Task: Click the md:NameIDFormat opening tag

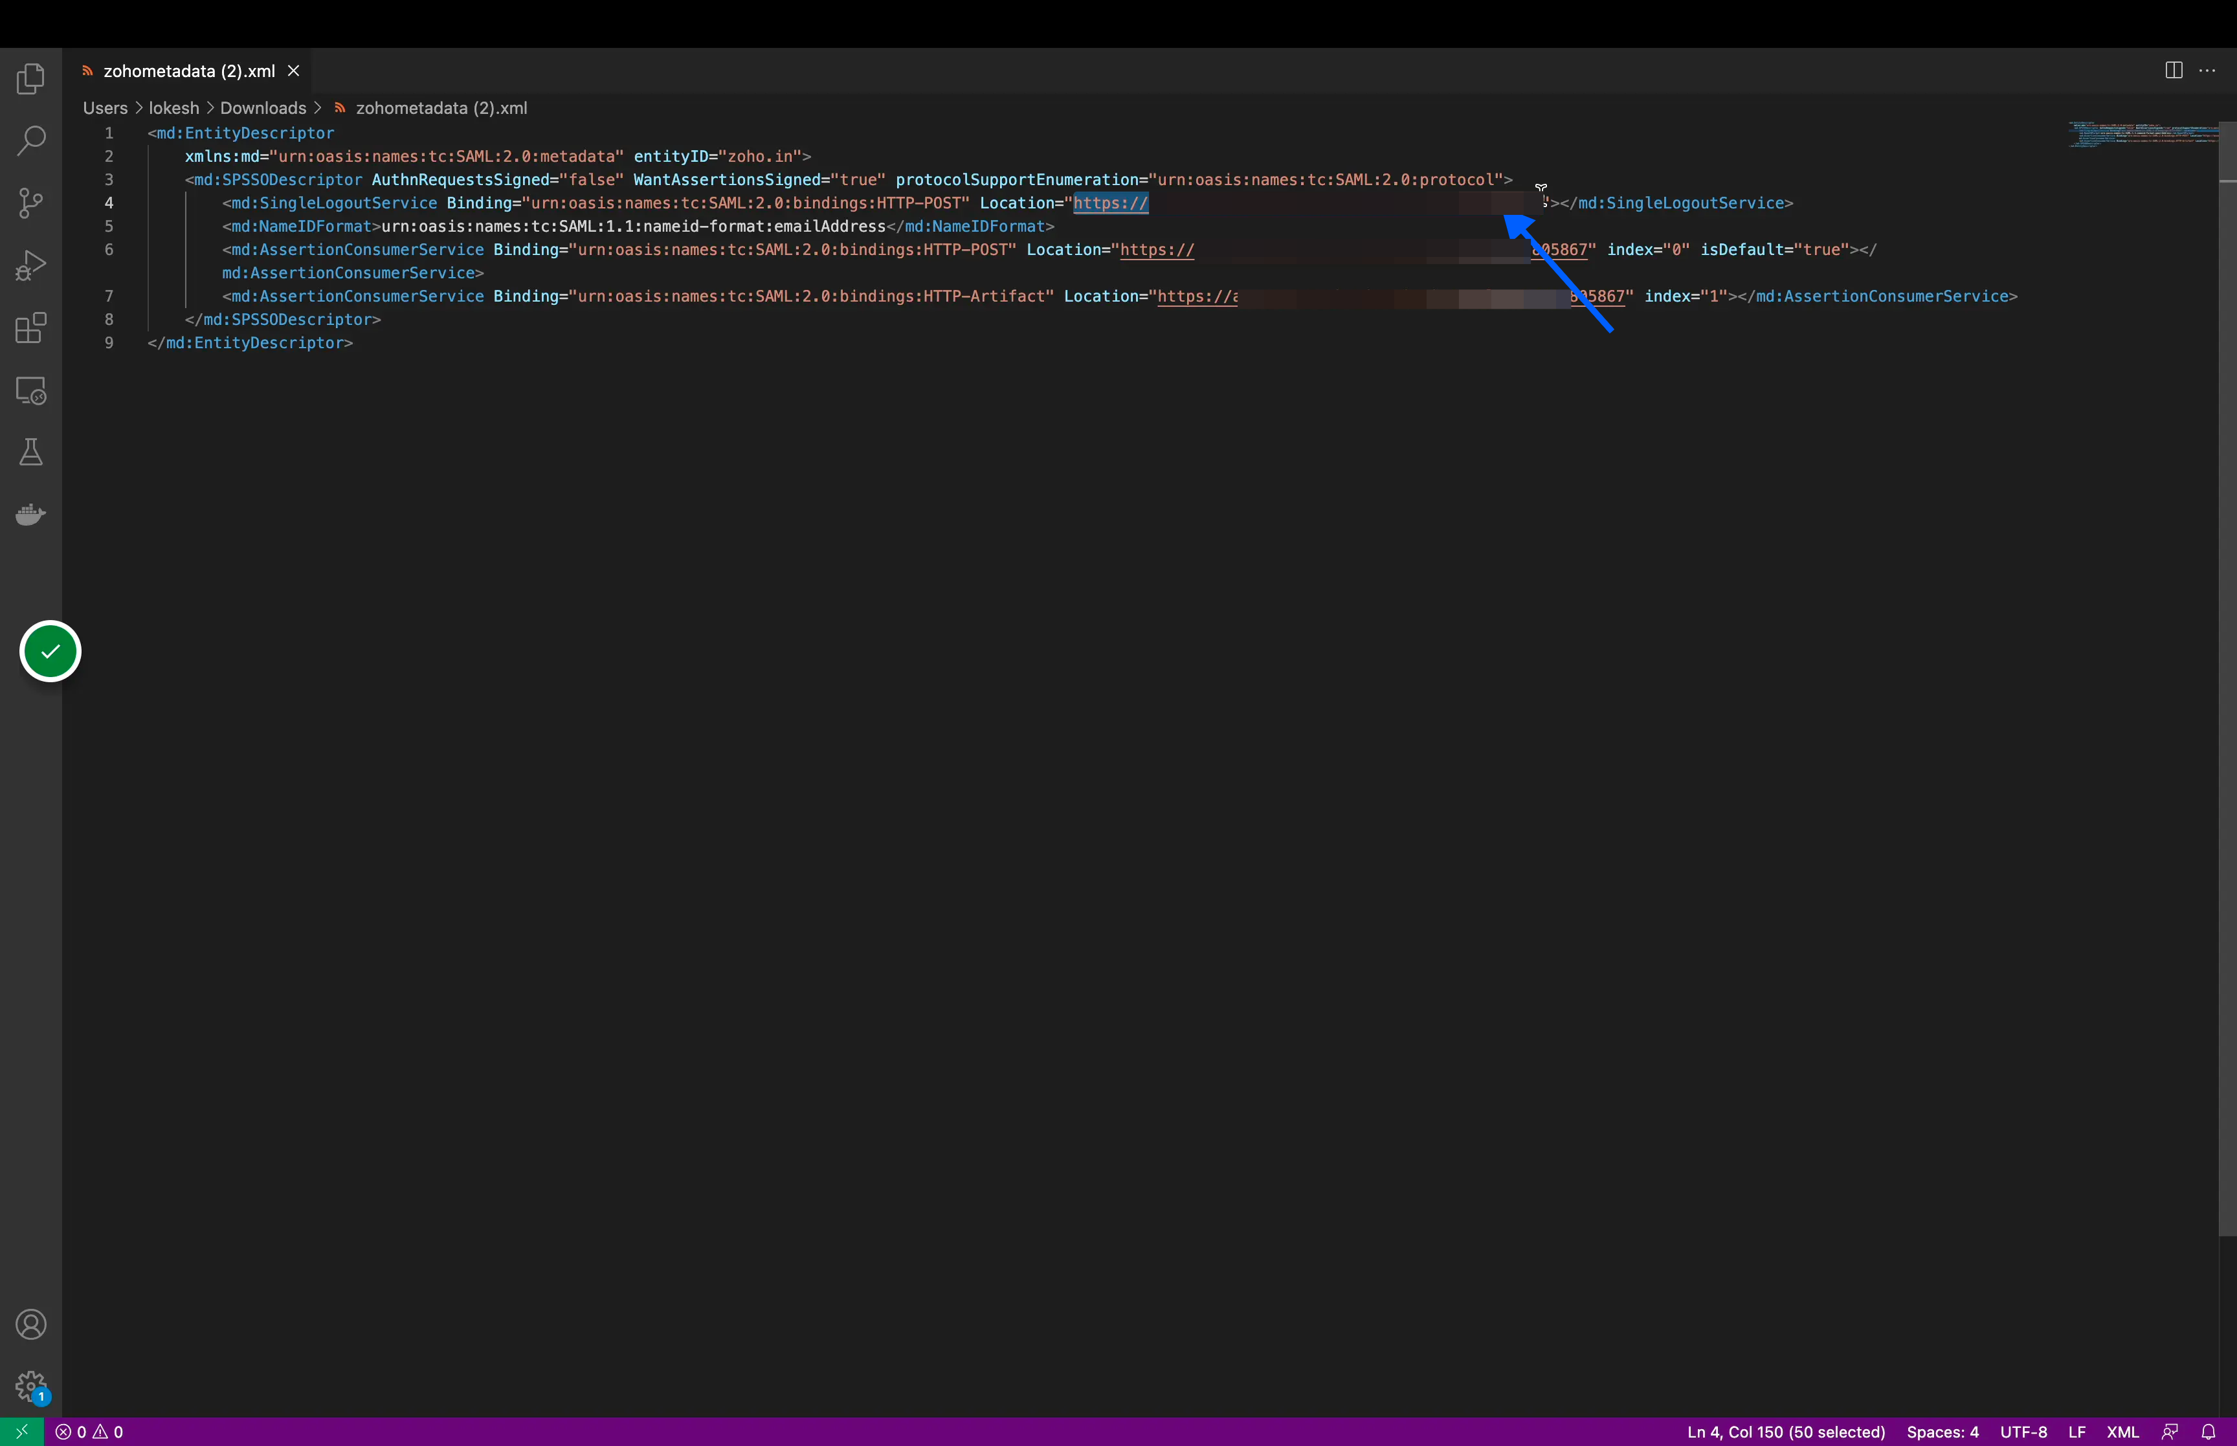Action: coord(302,227)
